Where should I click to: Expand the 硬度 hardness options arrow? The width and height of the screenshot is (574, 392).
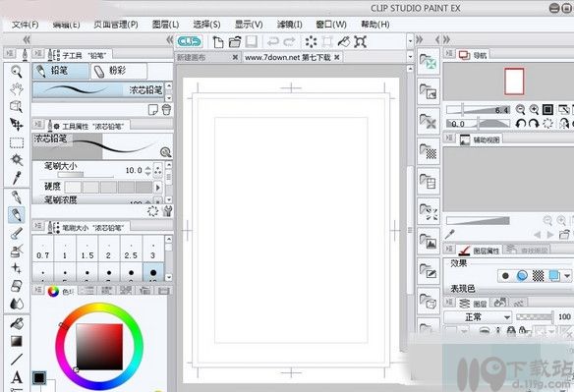(x=158, y=187)
